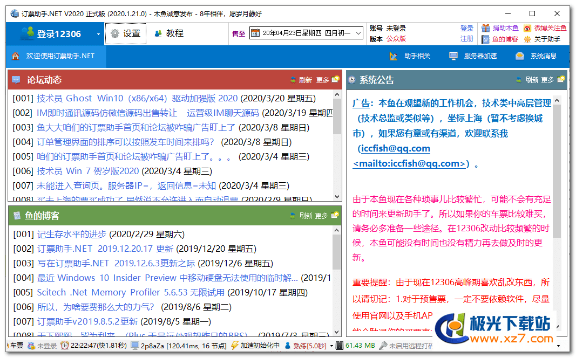Screen dimensions: 576x358
Task: Click the 论坛动态 panel header icon
Action: click(16, 80)
